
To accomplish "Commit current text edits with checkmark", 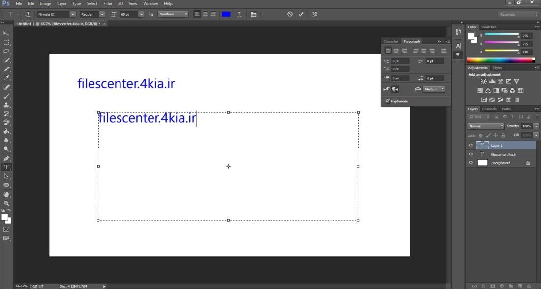I will pyautogui.click(x=301, y=14).
